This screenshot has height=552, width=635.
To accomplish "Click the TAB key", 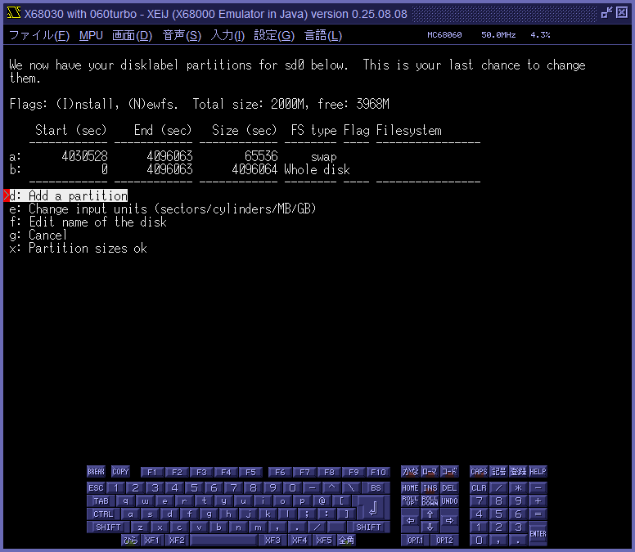I will point(101,501).
